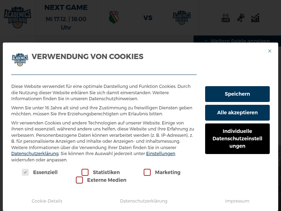Screen dimensions: 281x211
Task: Click the MLP Academics Heidelberg logo top-left
Action: 18,17
